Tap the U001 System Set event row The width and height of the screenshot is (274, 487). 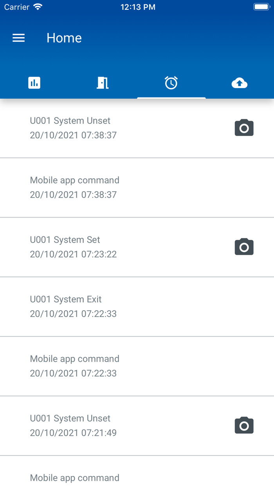point(117,247)
